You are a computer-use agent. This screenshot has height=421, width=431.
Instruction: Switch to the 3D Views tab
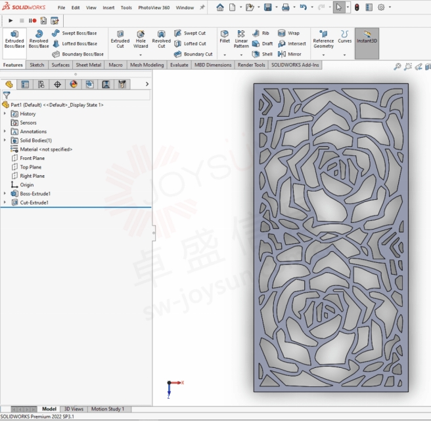coord(74,409)
